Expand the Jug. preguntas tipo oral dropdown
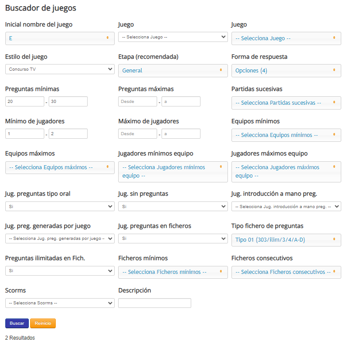 click(x=60, y=206)
